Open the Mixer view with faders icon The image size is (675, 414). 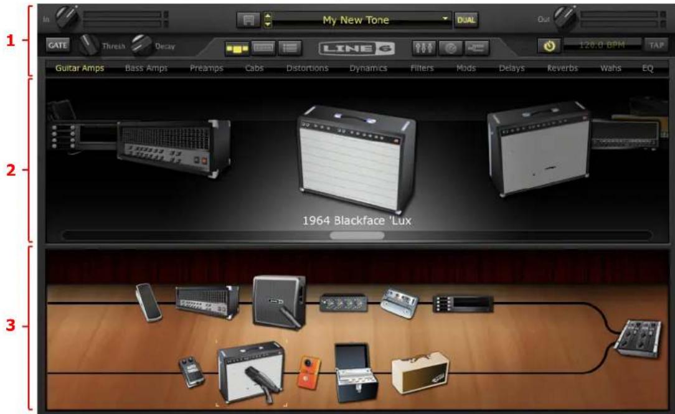[x=423, y=48]
